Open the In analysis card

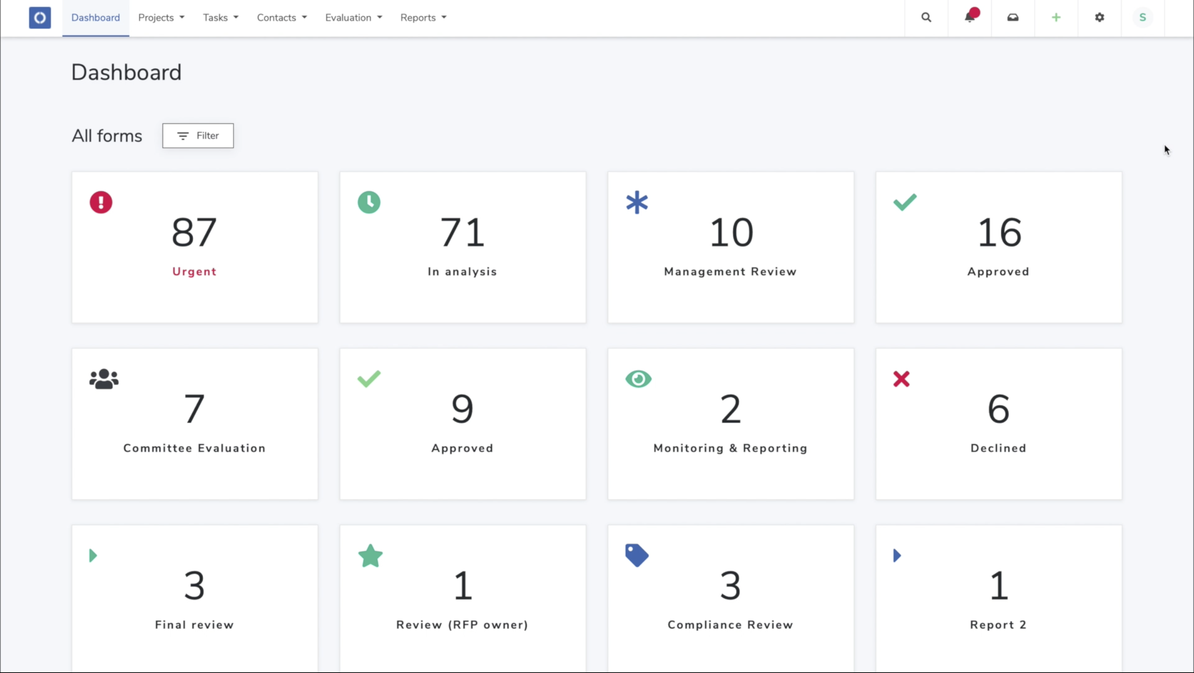[463, 247]
